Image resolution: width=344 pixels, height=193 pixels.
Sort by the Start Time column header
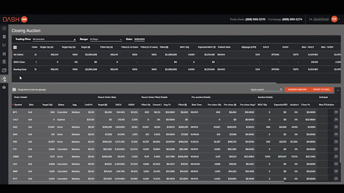pyautogui.click(x=197, y=105)
